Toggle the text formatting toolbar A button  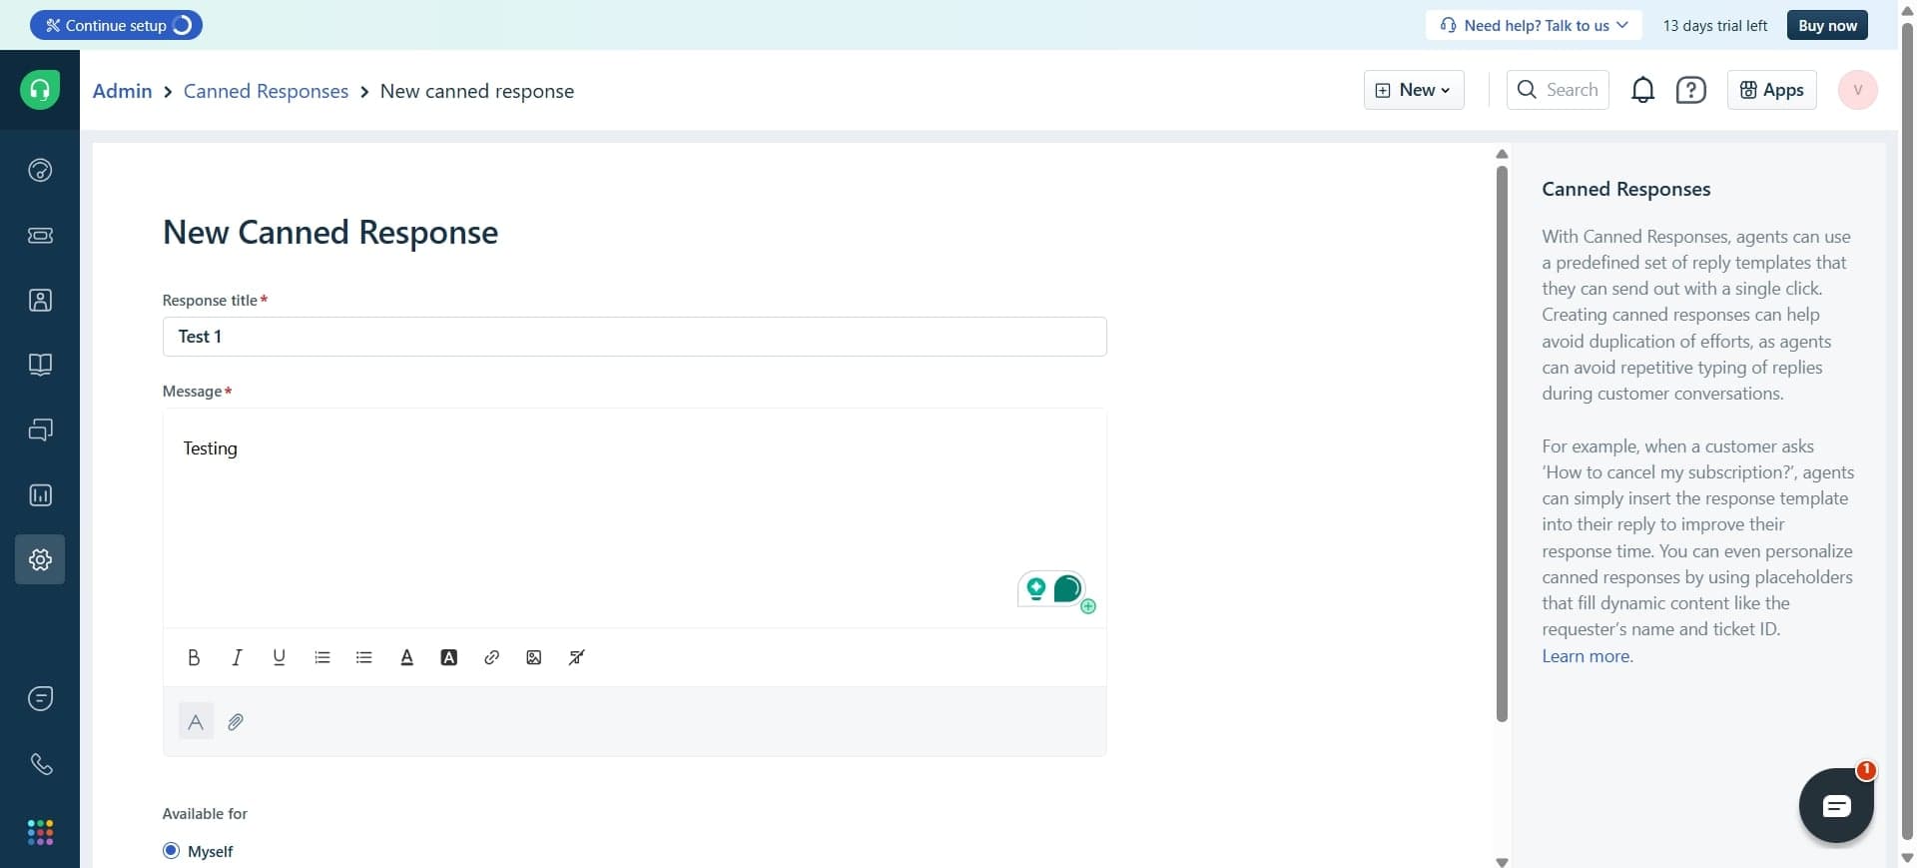(x=196, y=721)
